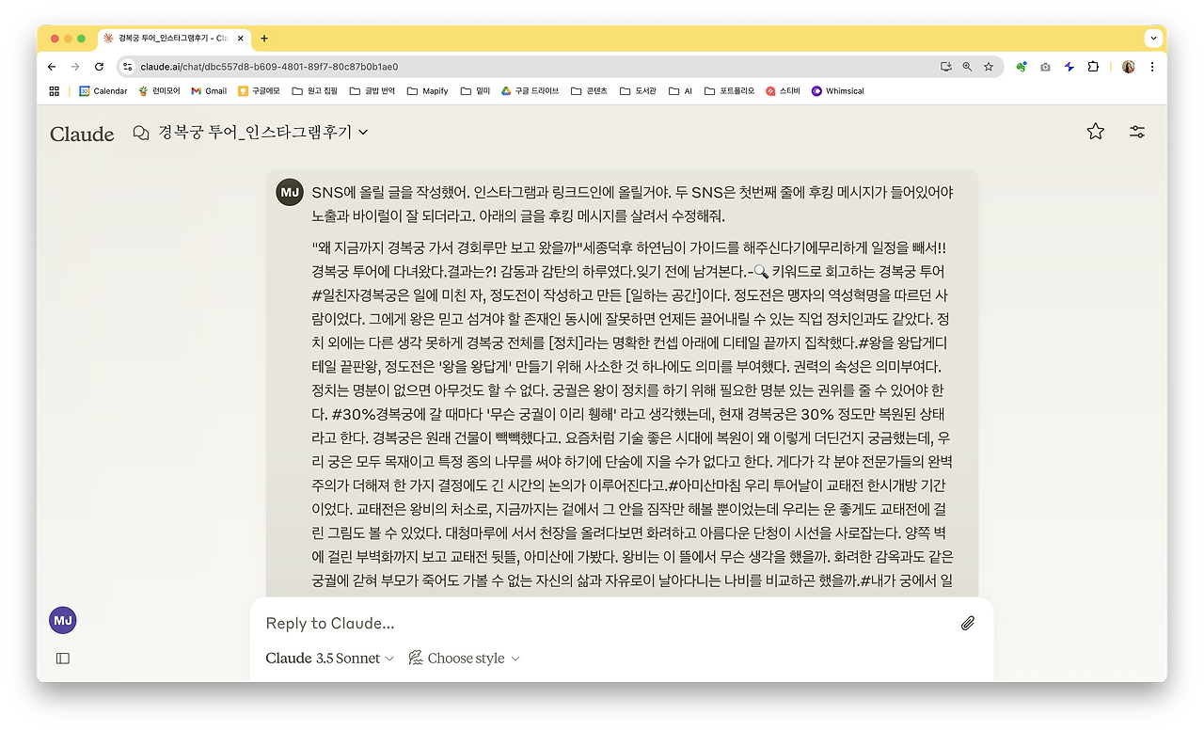
Task: Open the MJ profile avatar at bottom left
Action: pos(62,620)
